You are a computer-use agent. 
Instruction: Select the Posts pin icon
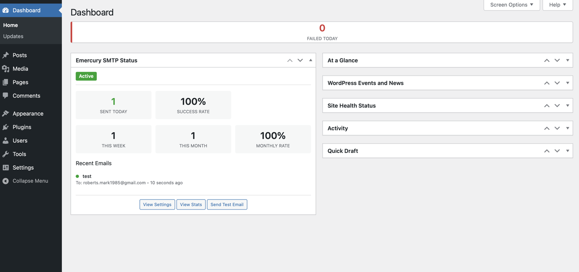6,55
